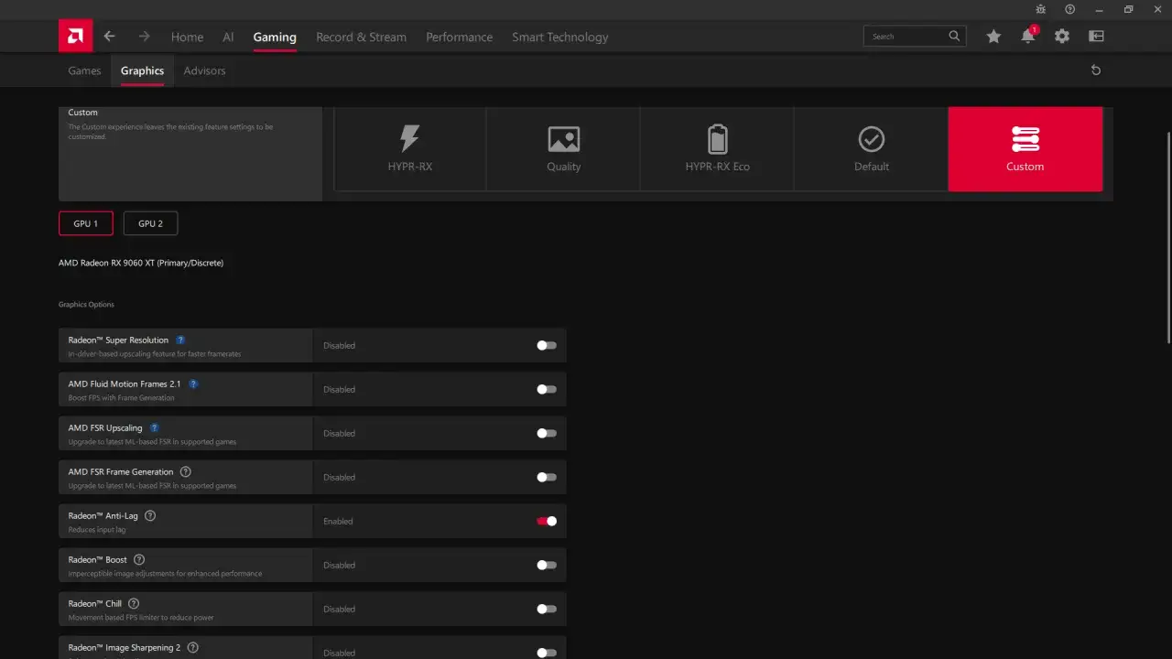
Task: Toggle the sidebar layout icon
Action: coord(1096,37)
